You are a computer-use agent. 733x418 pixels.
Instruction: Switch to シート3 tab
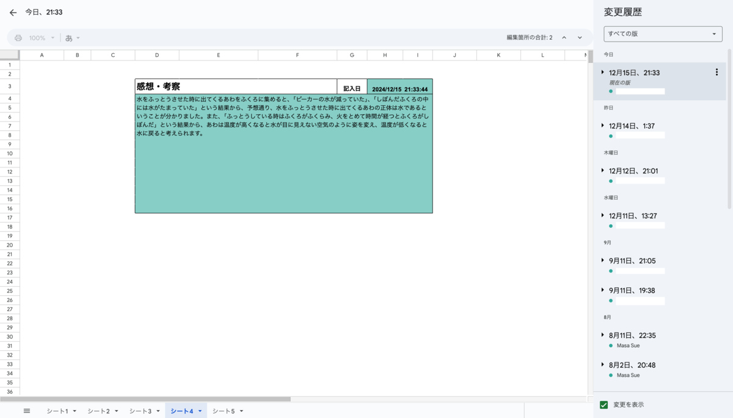coord(140,411)
